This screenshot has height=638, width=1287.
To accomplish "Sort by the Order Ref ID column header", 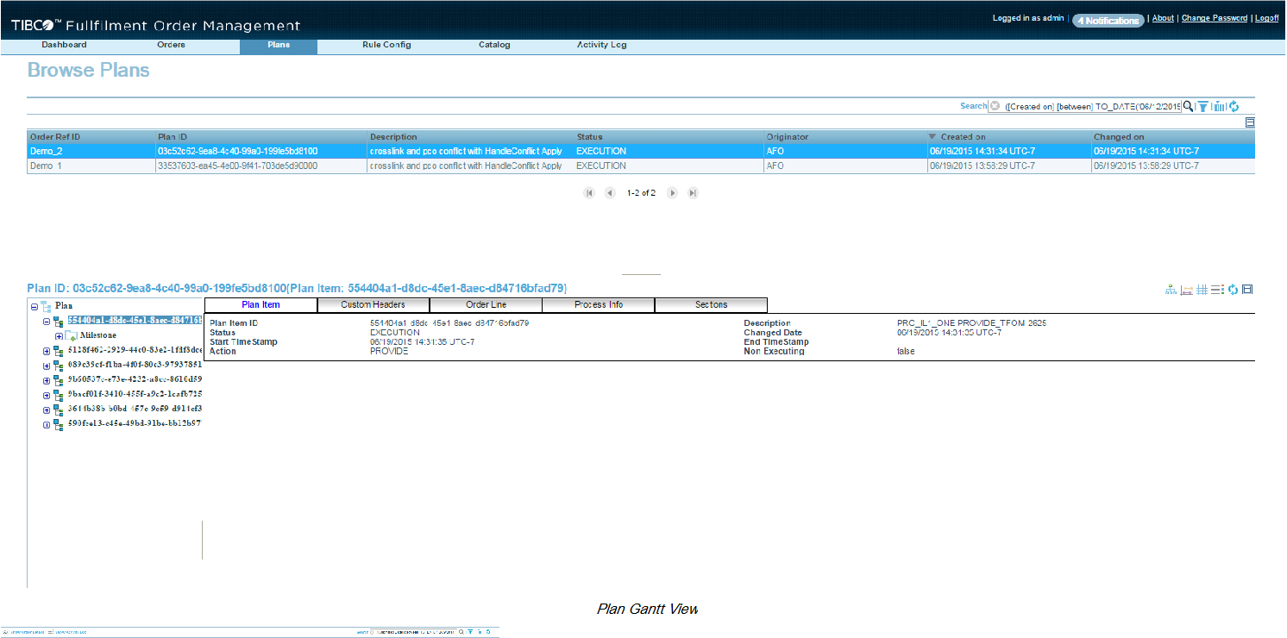I will tap(91, 137).
